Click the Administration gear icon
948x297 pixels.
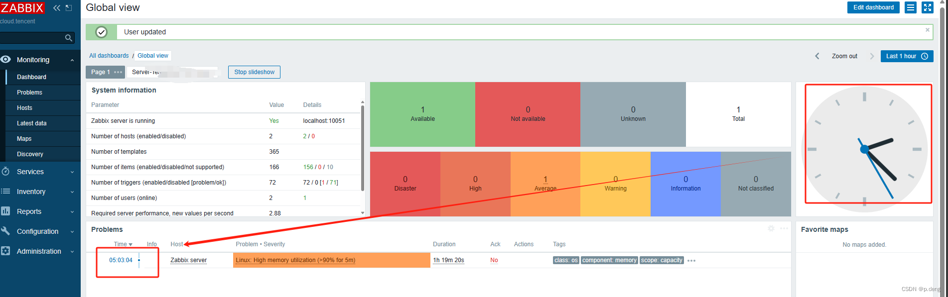(x=5, y=251)
